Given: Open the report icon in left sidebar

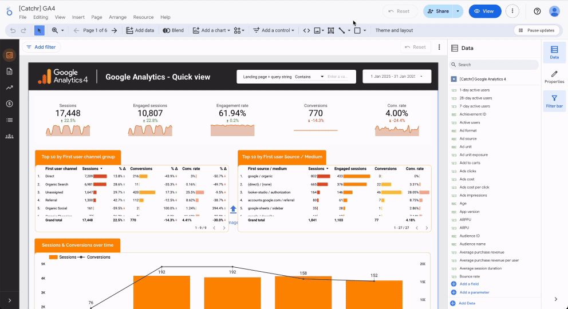Looking at the screenshot, I should pyautogui.click(x=9, y=55).
